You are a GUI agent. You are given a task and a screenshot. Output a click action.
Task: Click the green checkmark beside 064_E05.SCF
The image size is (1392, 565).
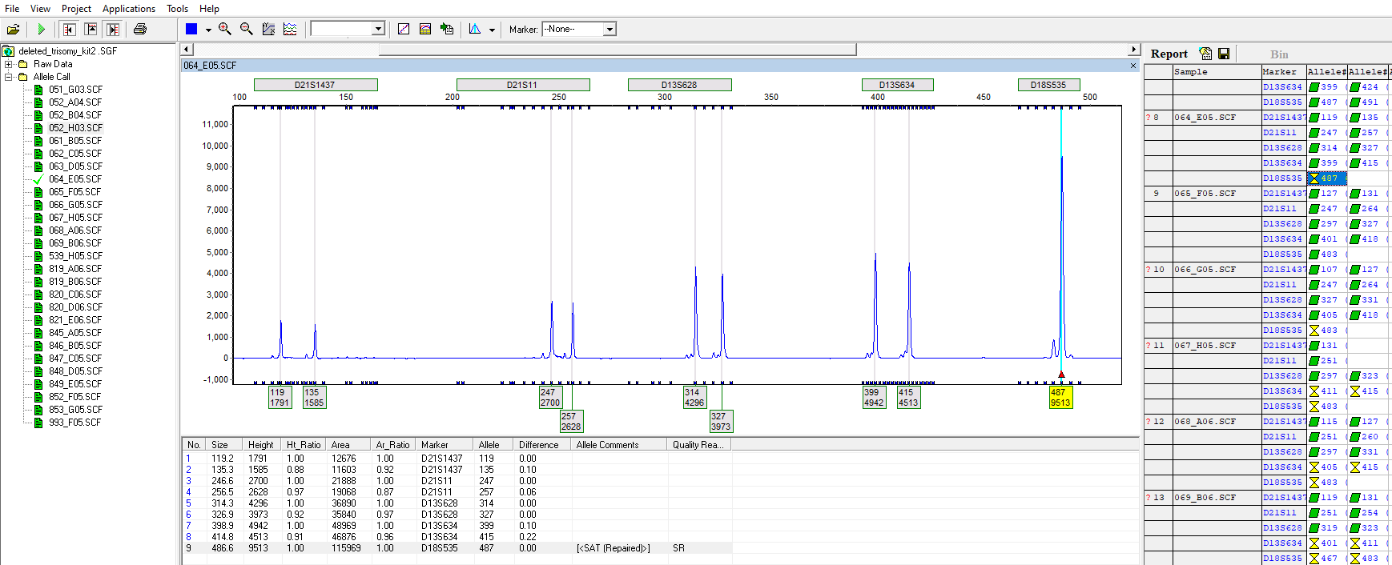click(38, 179)
